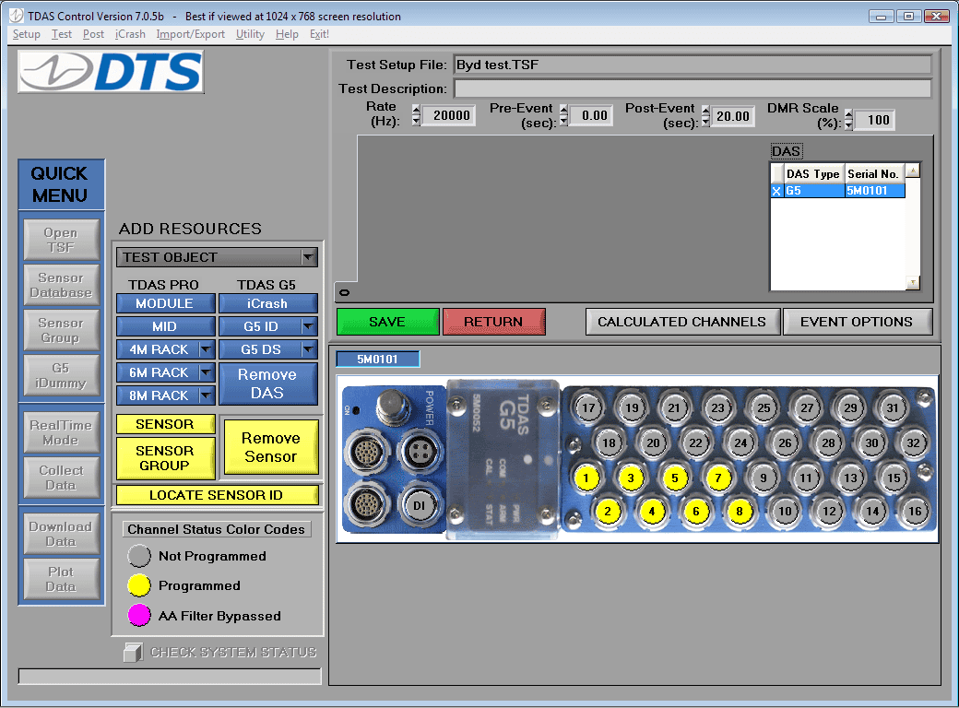The width and height of the screenshot is (959, 708).
Task: Click unprogrammed channel 17 connector
Action: click(586, 407)
